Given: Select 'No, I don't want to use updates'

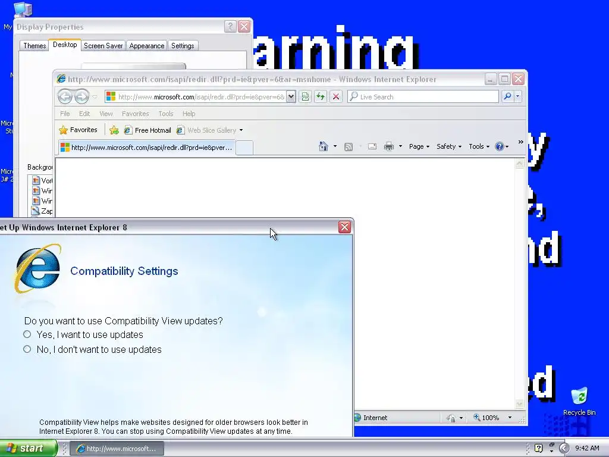Looking at the screenshot, I should 27,349.
